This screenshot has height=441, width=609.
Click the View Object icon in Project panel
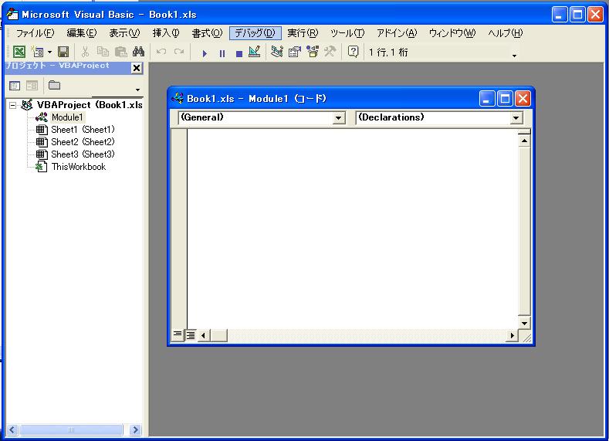click(32, 86)
